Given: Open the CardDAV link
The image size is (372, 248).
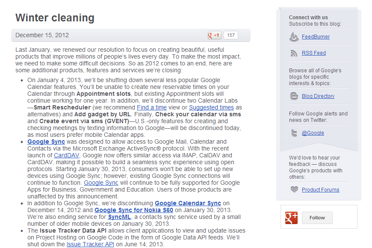Looking at the screenshot, I should pyautogui.click(x=66, y=156).
